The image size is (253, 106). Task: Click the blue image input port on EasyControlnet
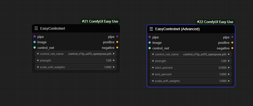(x=34, y=42)
